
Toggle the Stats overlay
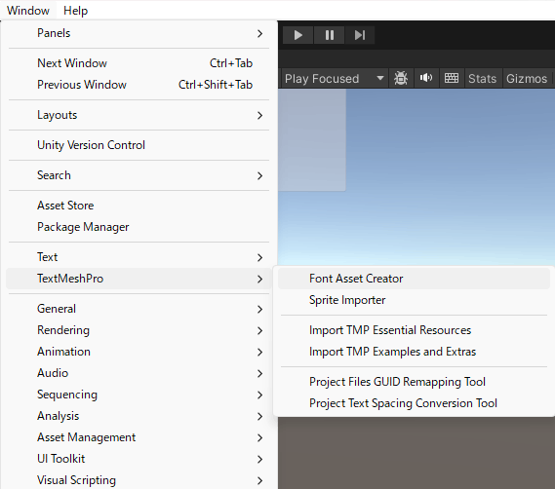[x=482, y=78]
